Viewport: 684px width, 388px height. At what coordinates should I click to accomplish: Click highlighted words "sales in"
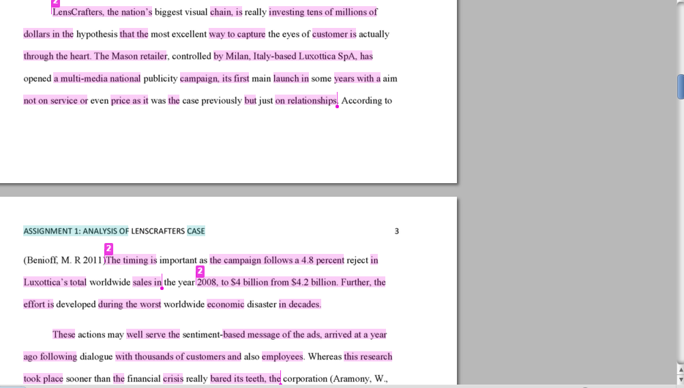coord(147,282)
